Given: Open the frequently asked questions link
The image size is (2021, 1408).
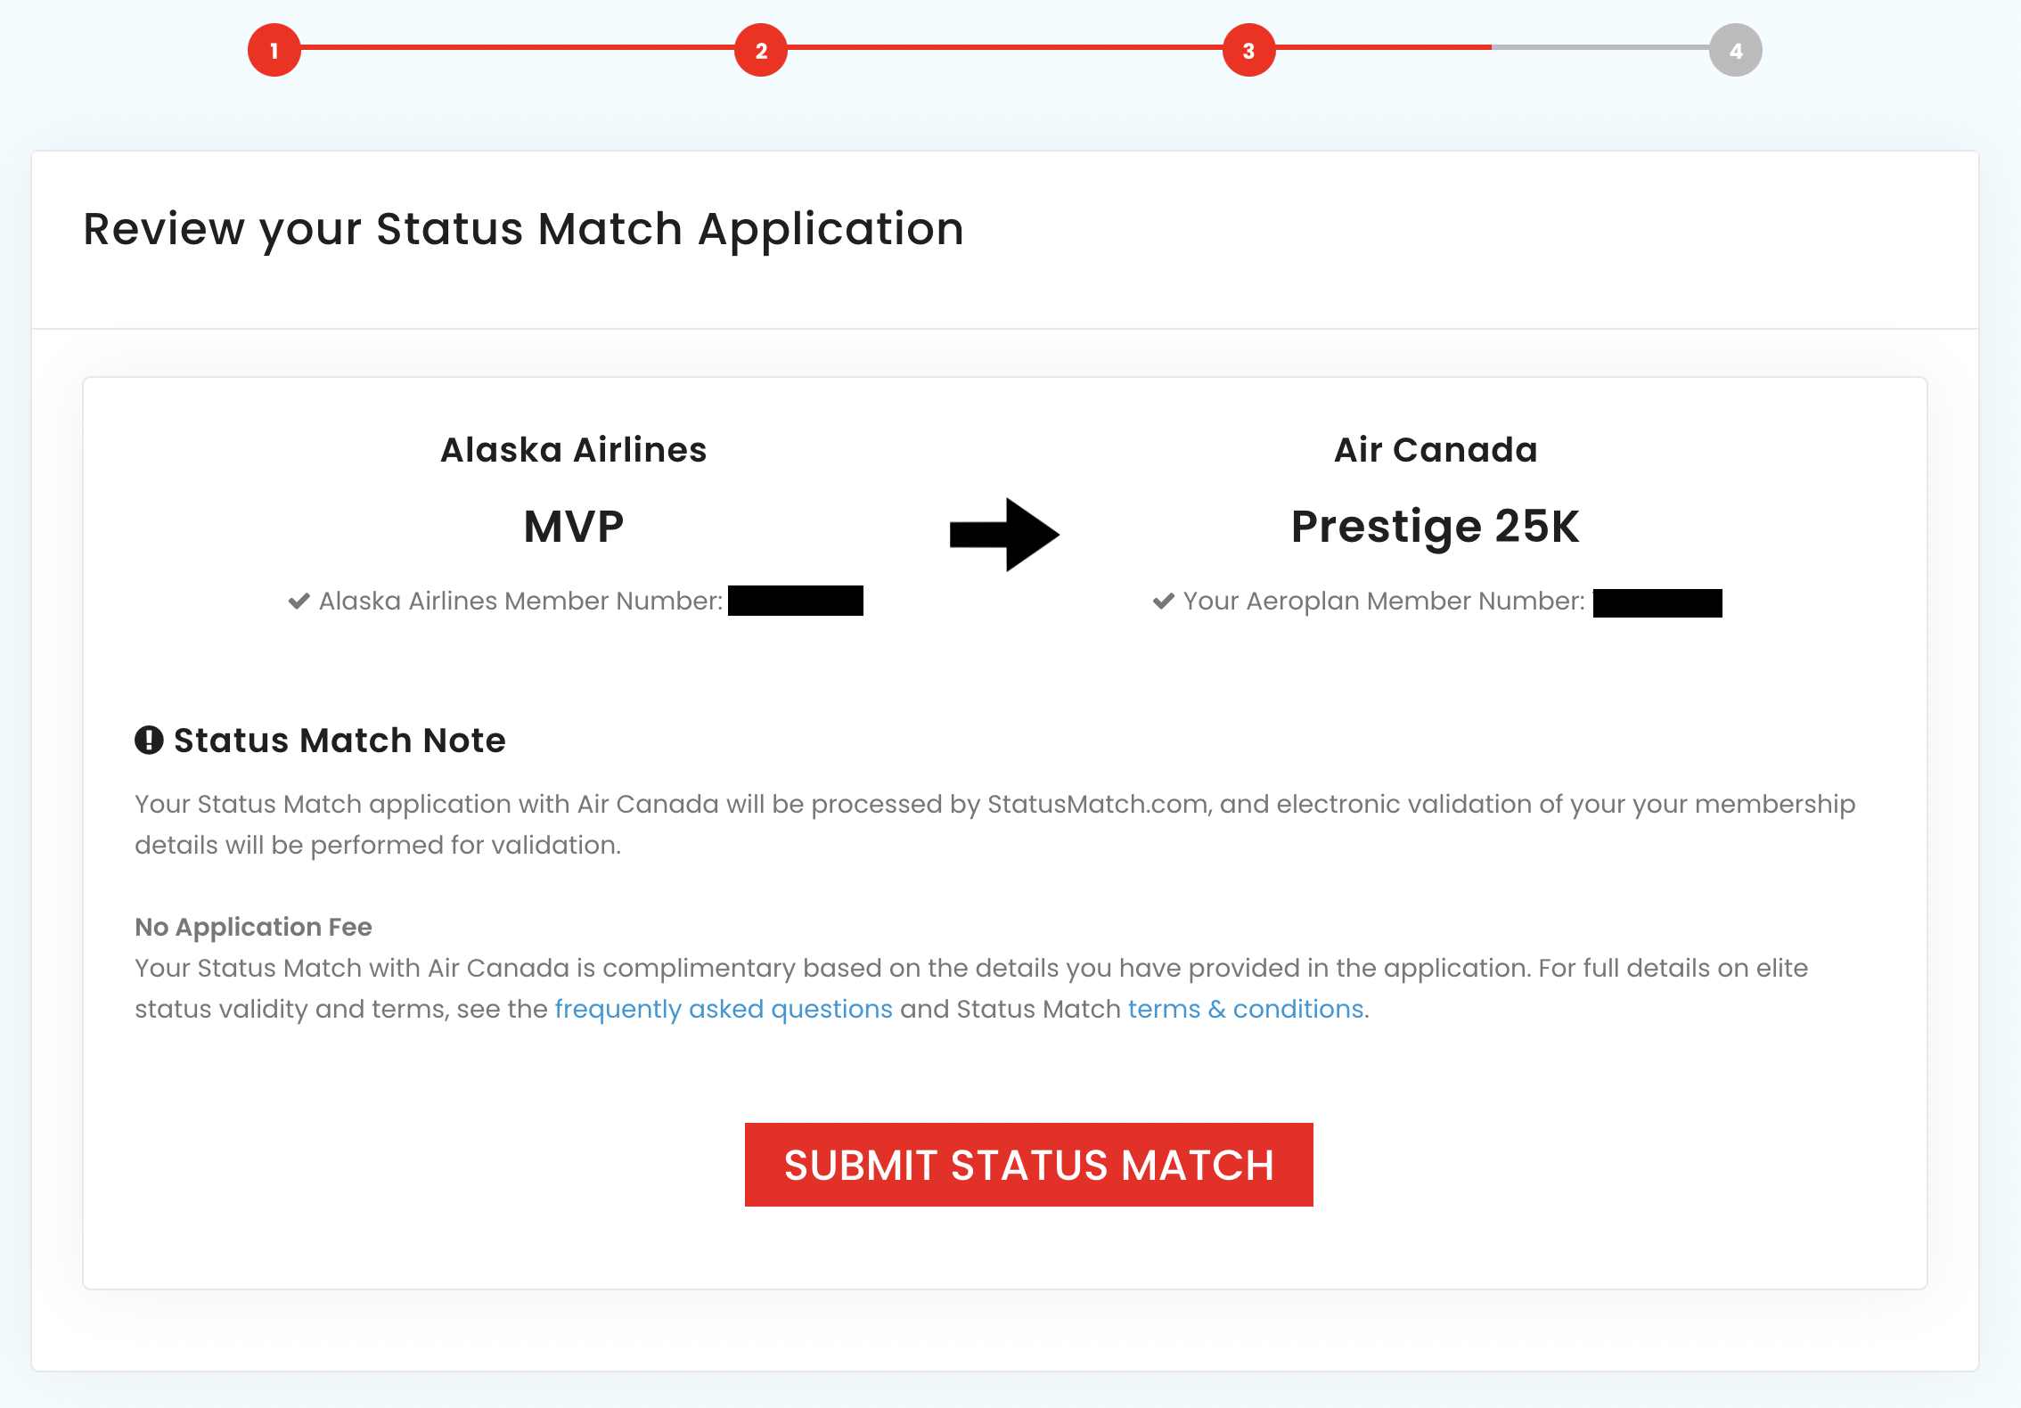Looking at the screenshot, I should 723,1009.
